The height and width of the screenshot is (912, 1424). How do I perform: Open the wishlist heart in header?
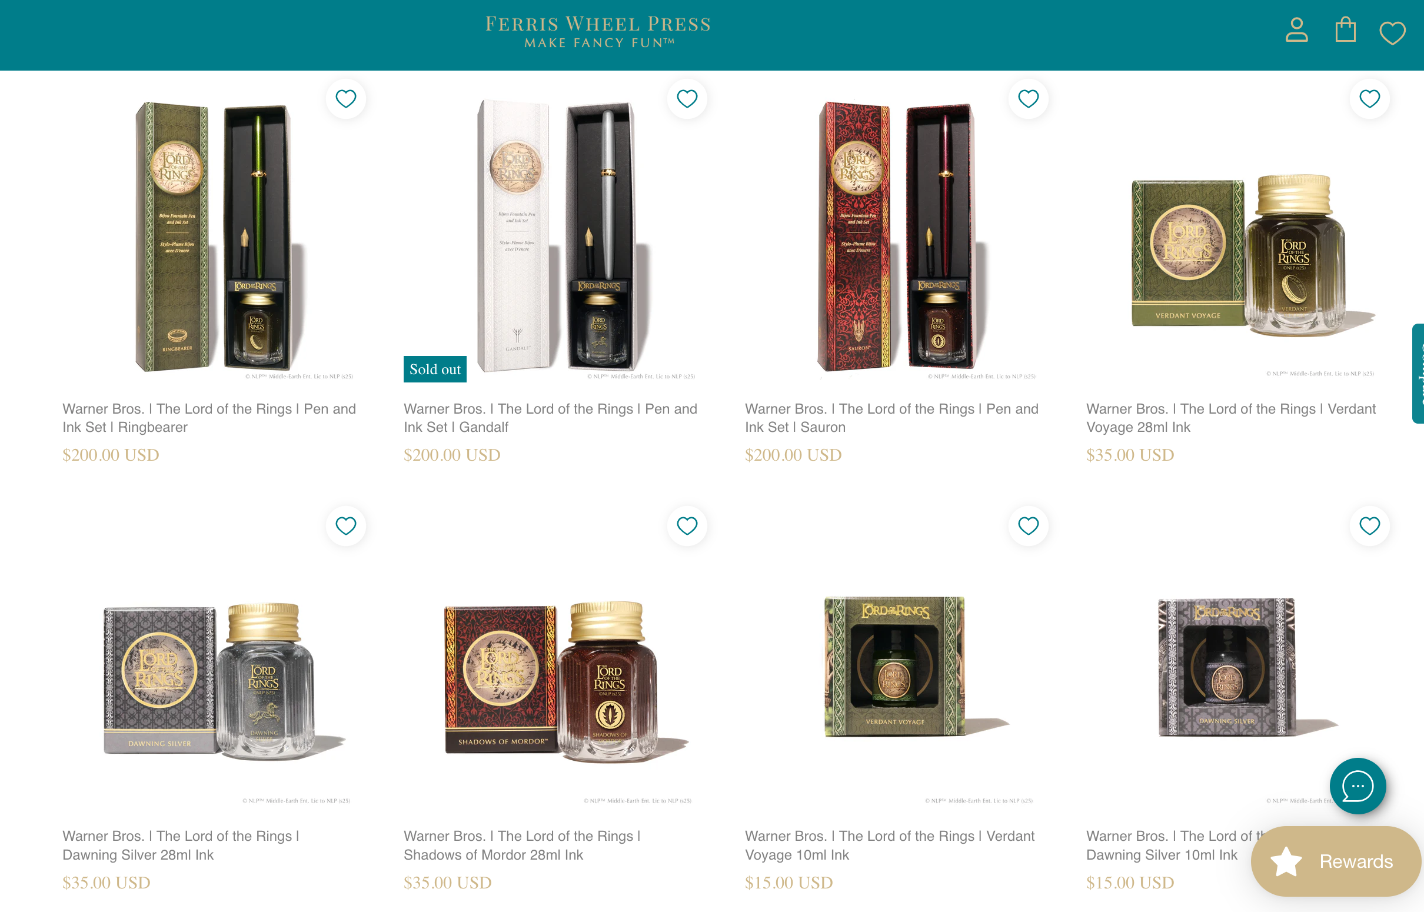[x=1392, y=32]
